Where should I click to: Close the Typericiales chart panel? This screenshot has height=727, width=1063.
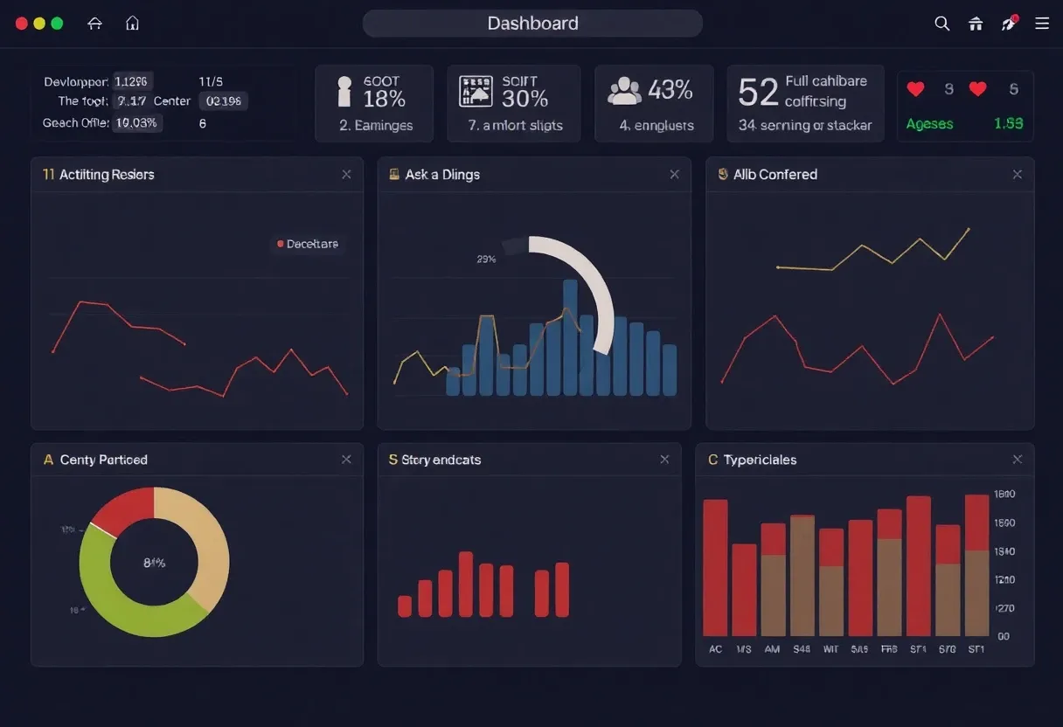tap(1017, 458)
